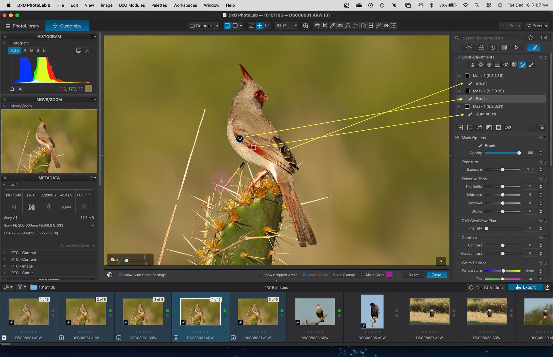Open the Repair retouch bandage tool
The width and height of the screenshot is (553, 357).
point(378,26)
